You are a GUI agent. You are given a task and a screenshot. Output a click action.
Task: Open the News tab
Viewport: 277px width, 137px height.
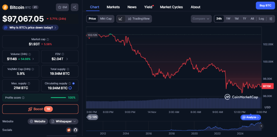click(132, 7)
